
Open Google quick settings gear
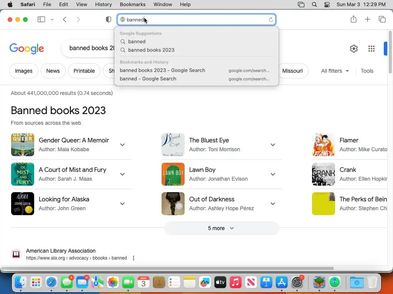pyautogui.click(x=353, y=49)
